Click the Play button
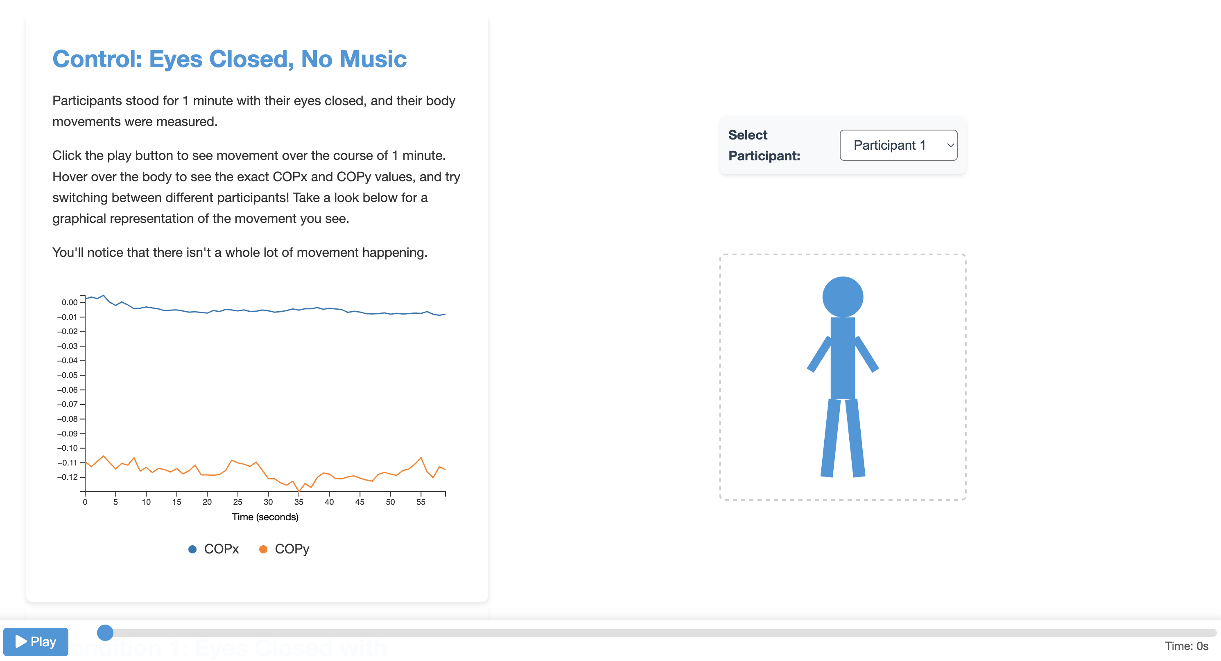The height and width of the screenshot is (661, 1221). click(36, 642)
